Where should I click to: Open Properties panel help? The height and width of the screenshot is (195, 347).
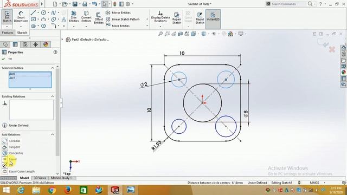pyautogui.click(x=55, y=52)
